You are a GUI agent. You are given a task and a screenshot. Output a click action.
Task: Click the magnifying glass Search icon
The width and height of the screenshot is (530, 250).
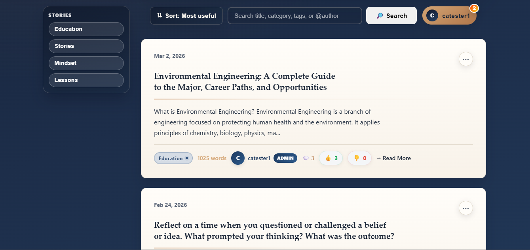pyautogui.click(x=380, y=16)
